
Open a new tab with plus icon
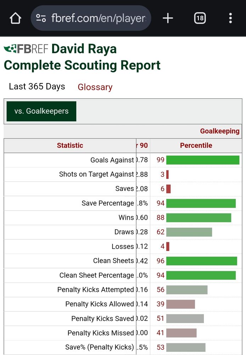coord(168,18)
